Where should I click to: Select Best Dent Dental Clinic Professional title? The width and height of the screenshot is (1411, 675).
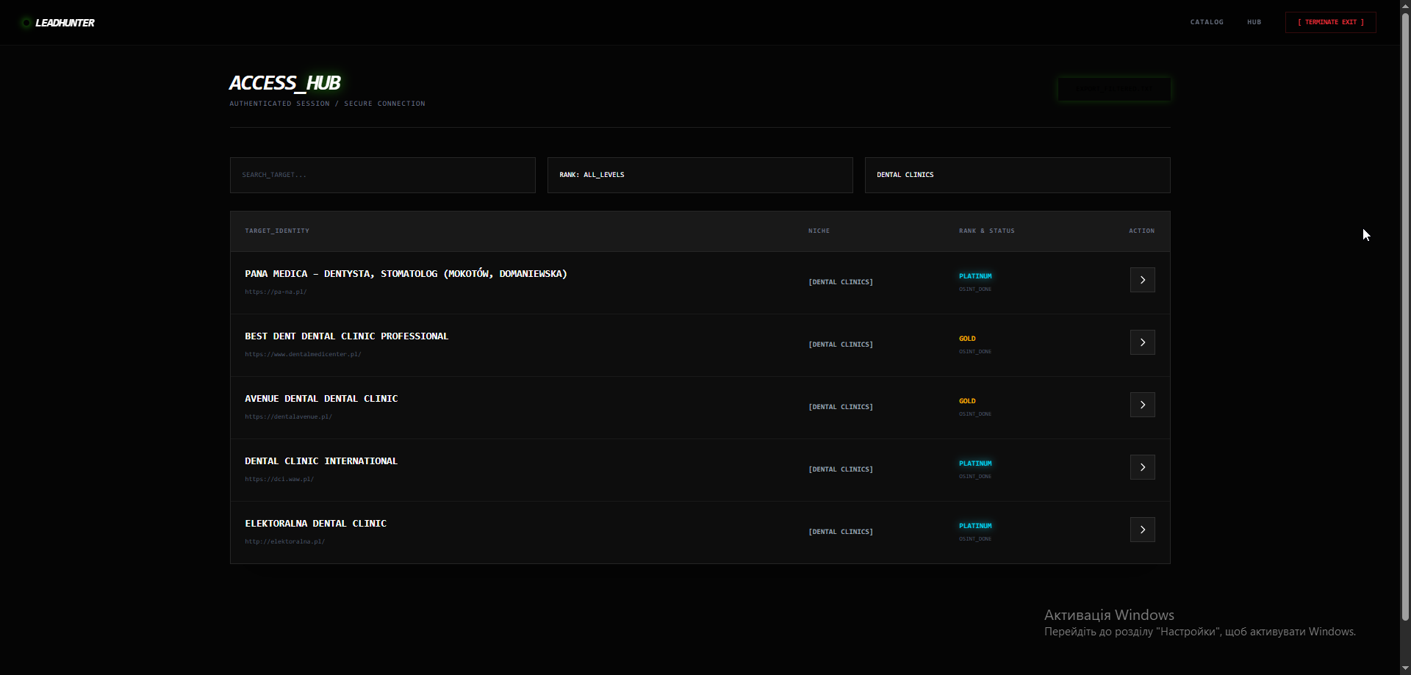pyautogui.click(x=346, y=336)
